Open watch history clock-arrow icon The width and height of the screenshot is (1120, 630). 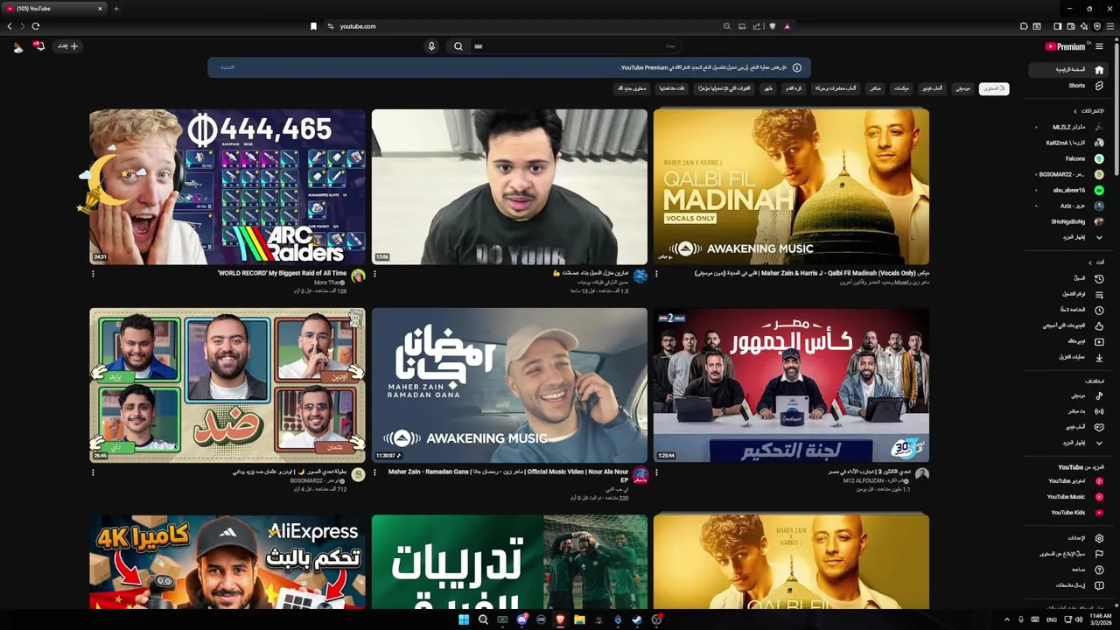(x=1099, y=279)
